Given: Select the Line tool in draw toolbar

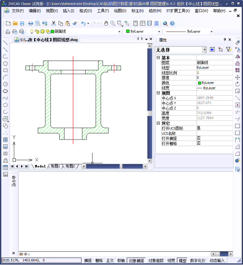Looking at the screenshot, I should pos(5,43).
